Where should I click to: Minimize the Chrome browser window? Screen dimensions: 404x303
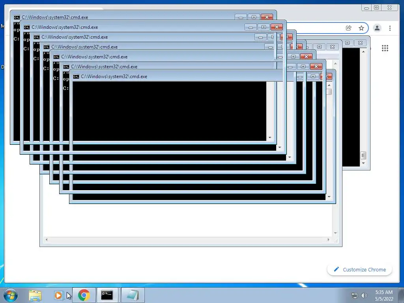click(x=367, y=8)
